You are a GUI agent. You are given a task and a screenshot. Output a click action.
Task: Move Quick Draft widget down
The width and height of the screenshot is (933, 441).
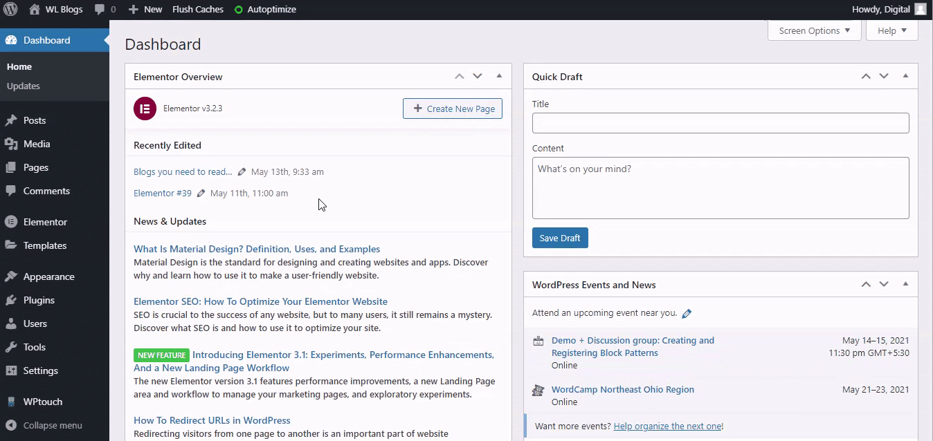coord(884,76)
